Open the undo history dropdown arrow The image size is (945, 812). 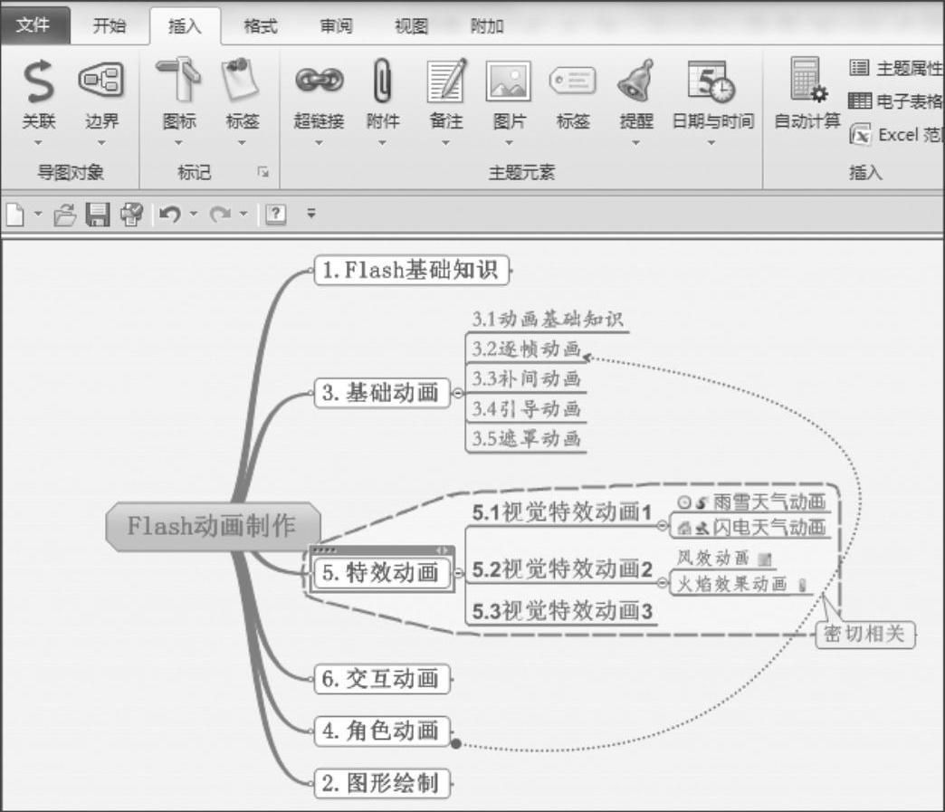(x=194, y=214)
